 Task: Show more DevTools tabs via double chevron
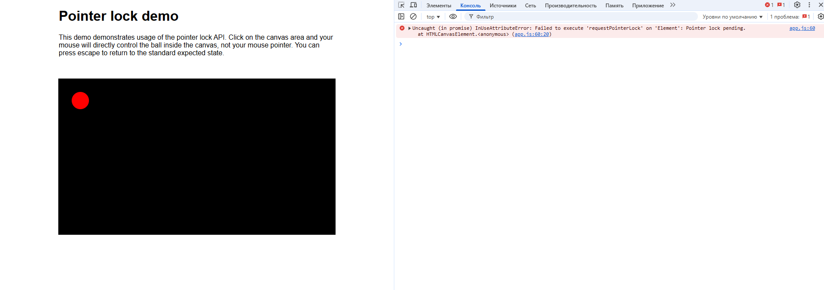[673, 5]
